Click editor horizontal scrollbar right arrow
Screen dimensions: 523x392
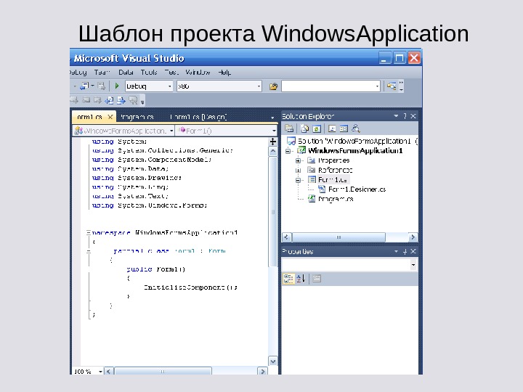(262, 372)
